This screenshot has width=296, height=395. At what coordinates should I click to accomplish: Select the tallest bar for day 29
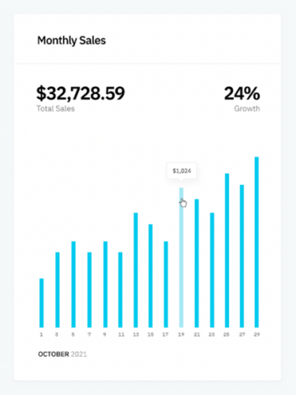pos(257,242)
